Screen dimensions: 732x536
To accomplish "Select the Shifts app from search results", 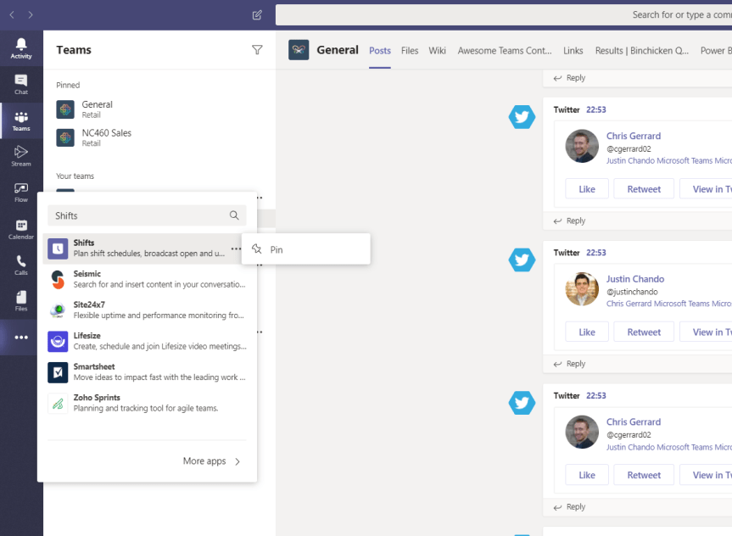I will point(127,248).
